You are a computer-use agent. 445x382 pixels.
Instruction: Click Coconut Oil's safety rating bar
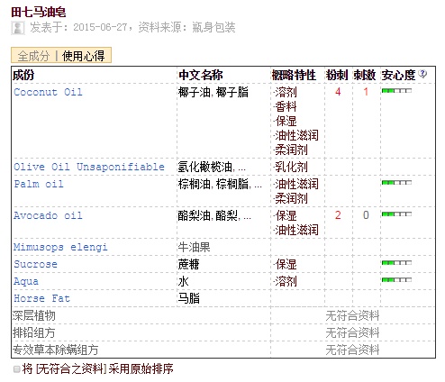(396, 91)
